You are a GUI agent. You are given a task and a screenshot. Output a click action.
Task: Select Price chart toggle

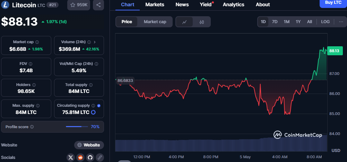[127, 22]
